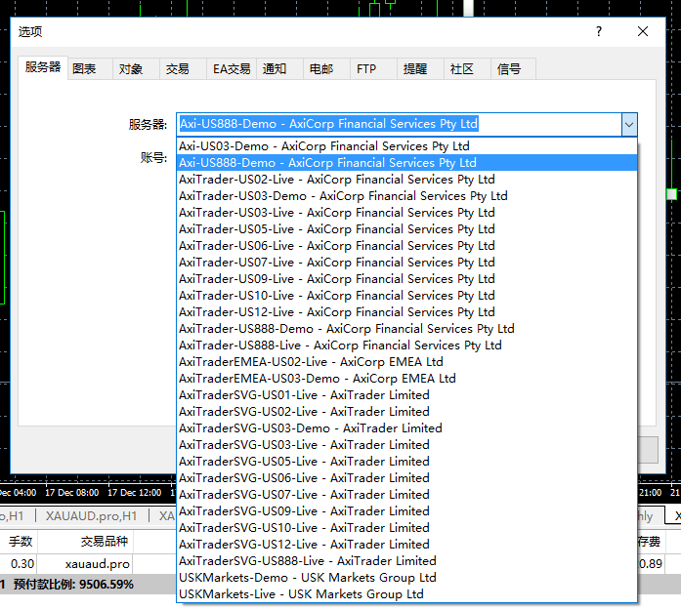The width and height of the screenshot is (681, 610).
Task: Switch to the 图表 tab
Action: point(85,69)
